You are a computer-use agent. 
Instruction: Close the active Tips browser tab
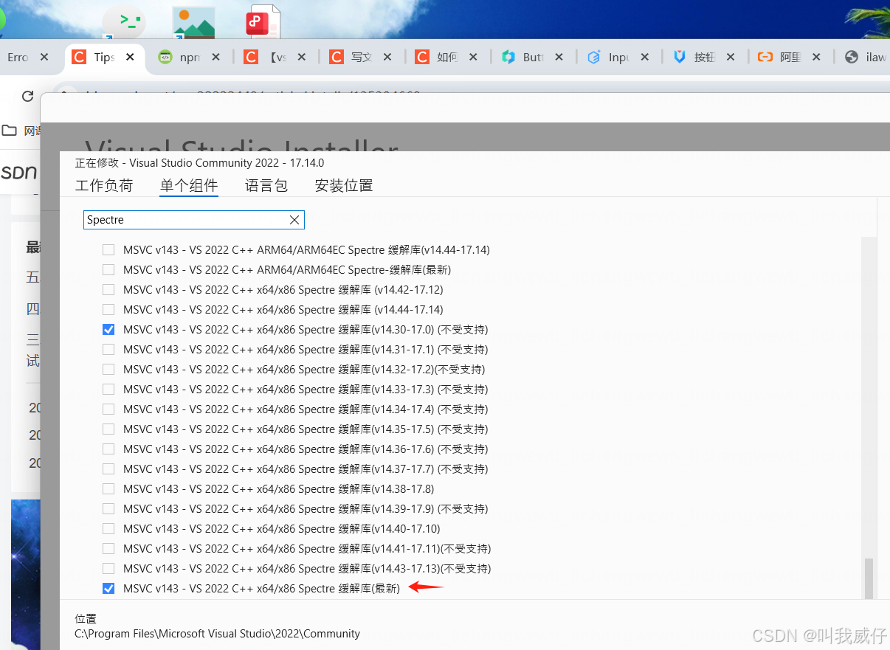pos(130,57)
